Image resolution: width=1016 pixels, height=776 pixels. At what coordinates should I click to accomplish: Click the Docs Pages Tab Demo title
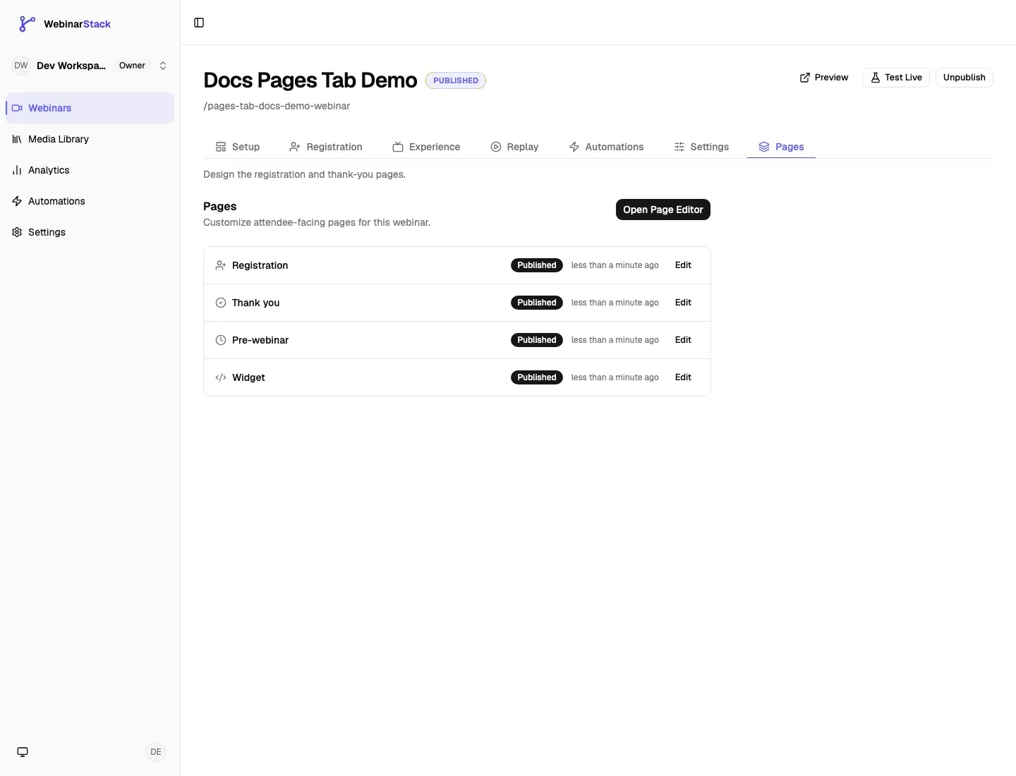[310, 80]
